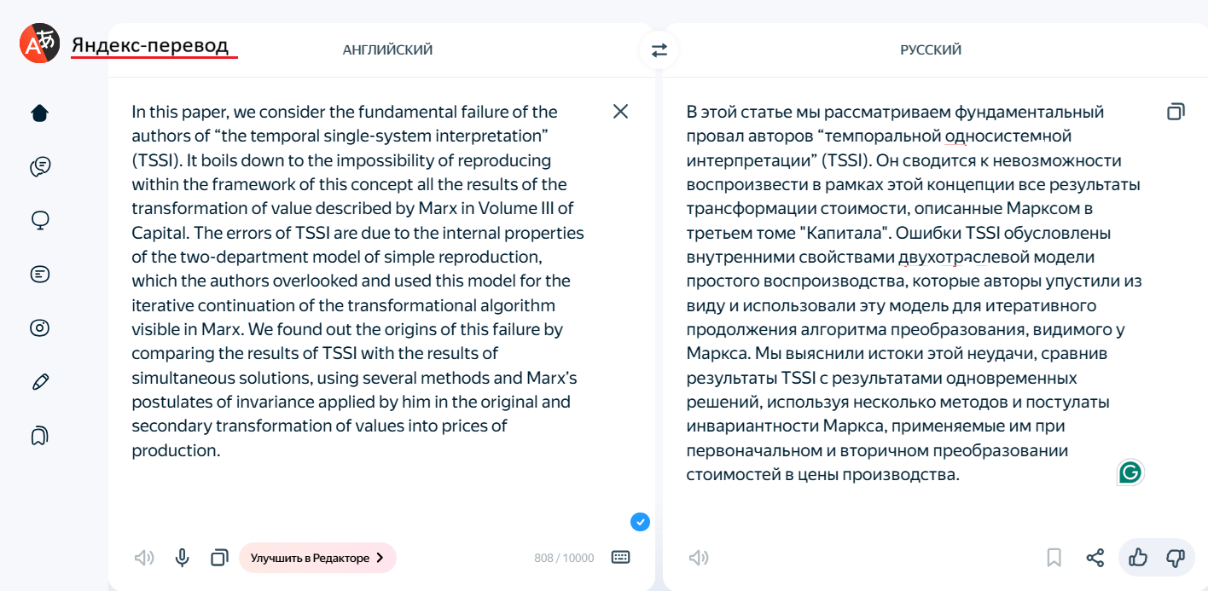Open the pencil editor sidebar icon

pyautogui.click(x=40, y=382)
